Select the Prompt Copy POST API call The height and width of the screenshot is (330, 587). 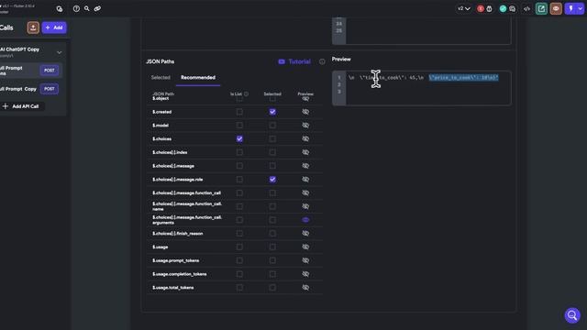[30, 89]
